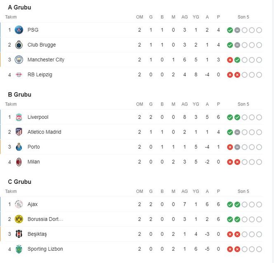Click the A Grubu group heading
The image size is (274, 263).
pos(19,7)
